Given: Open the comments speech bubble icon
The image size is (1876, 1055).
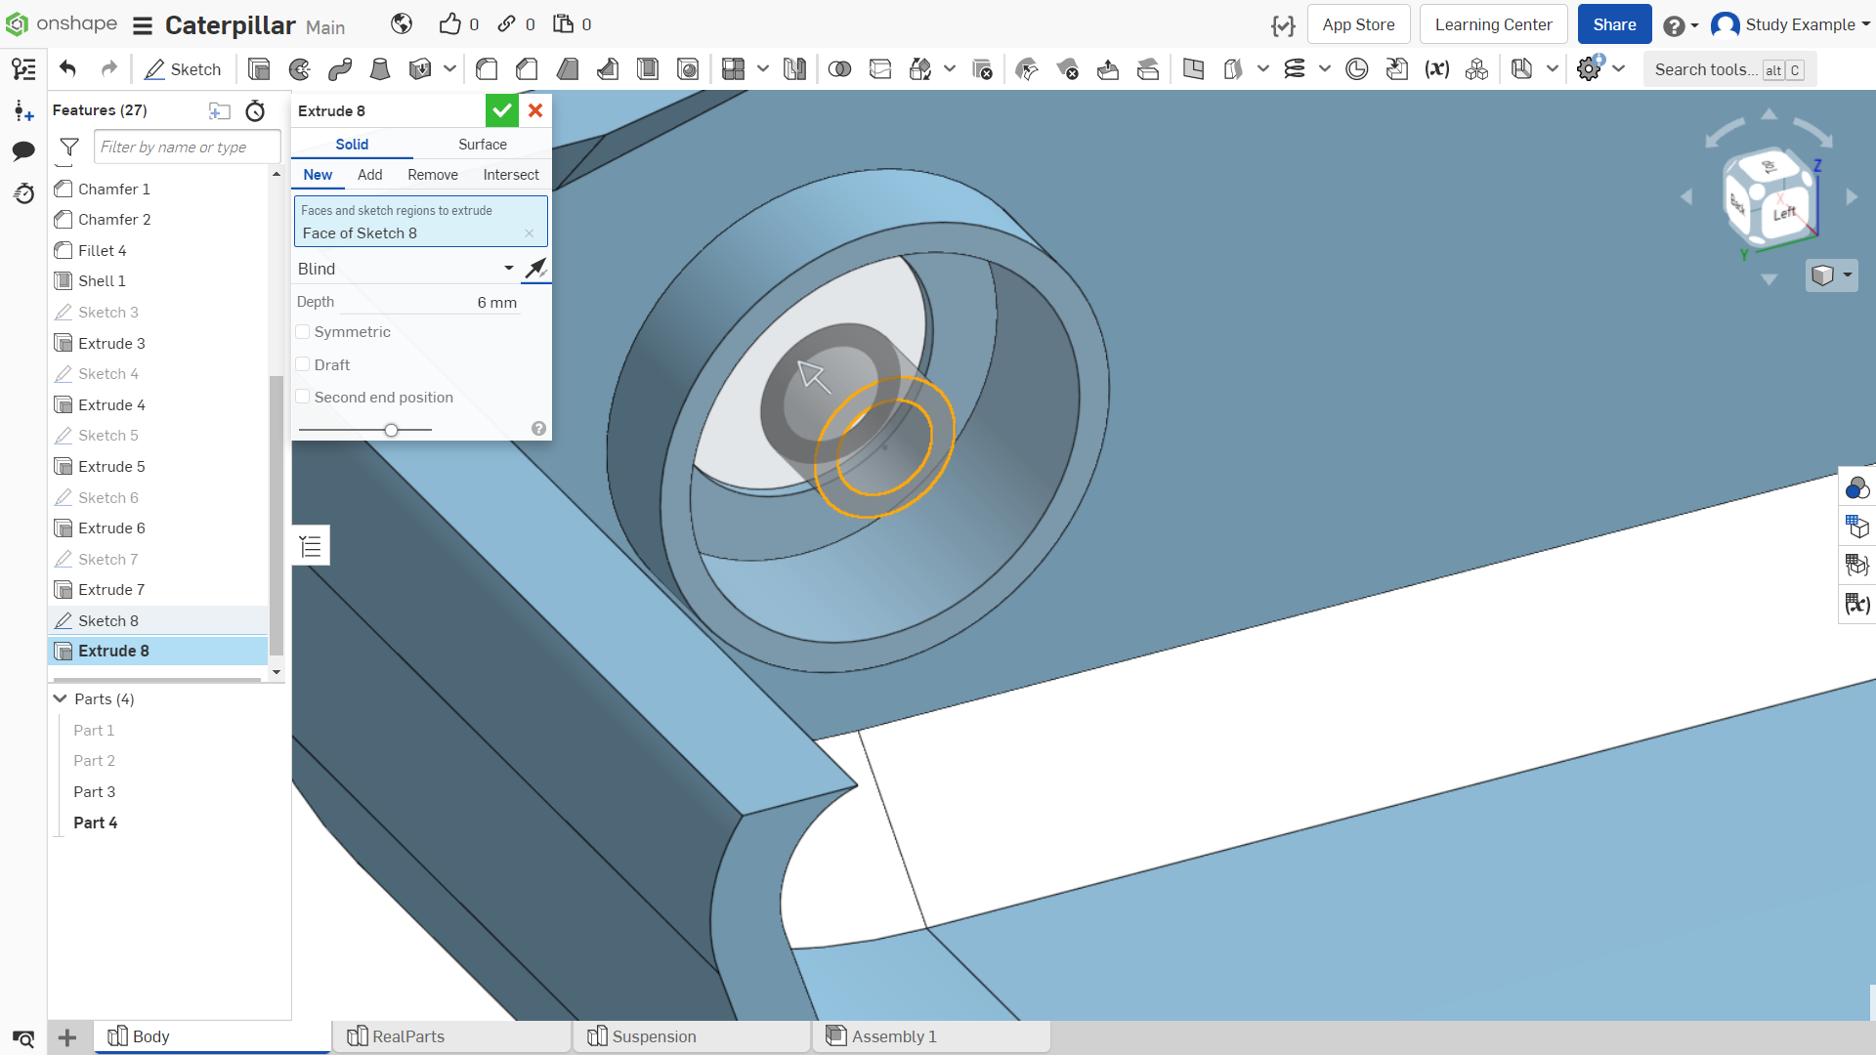Looking at the screenshot, I should 23,150.
